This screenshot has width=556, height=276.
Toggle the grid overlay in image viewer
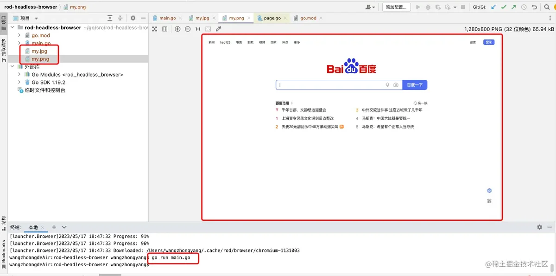click(x=164, y=29)
